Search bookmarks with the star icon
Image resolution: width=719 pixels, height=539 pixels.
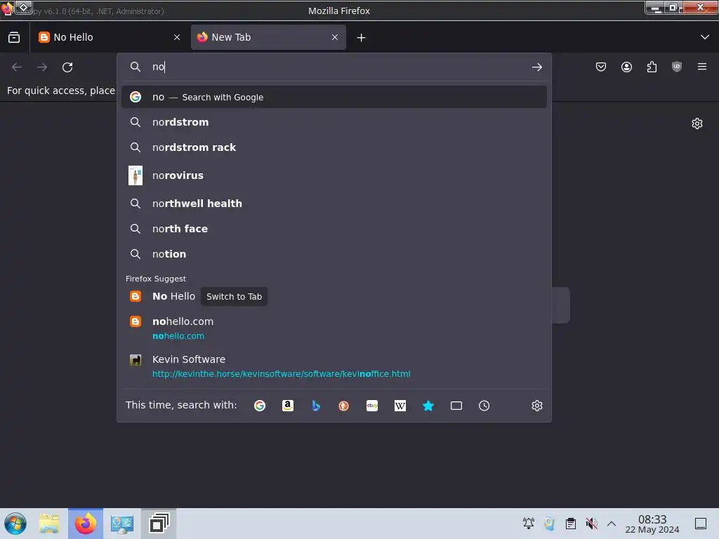pyautogui.click(x=428, y=406)
